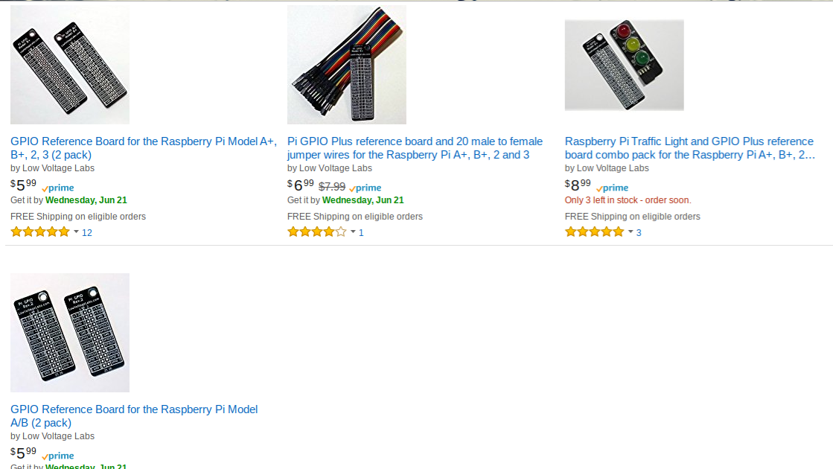833x469 pixels.
Task: Click the $8.99 price of the Traffic Light pack
Action: [578, 185]
